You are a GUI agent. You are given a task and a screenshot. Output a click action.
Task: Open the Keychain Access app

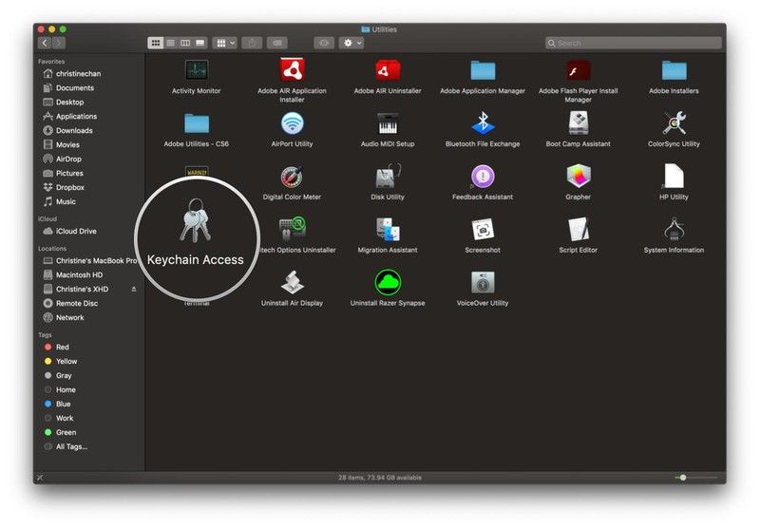coord(196,226)
